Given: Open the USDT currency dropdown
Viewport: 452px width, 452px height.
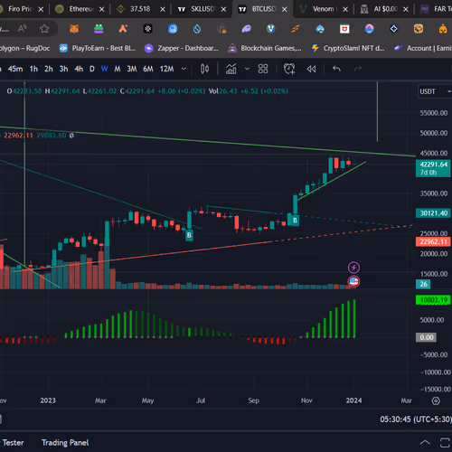Looking at the screenshot, I should [435, 91].
